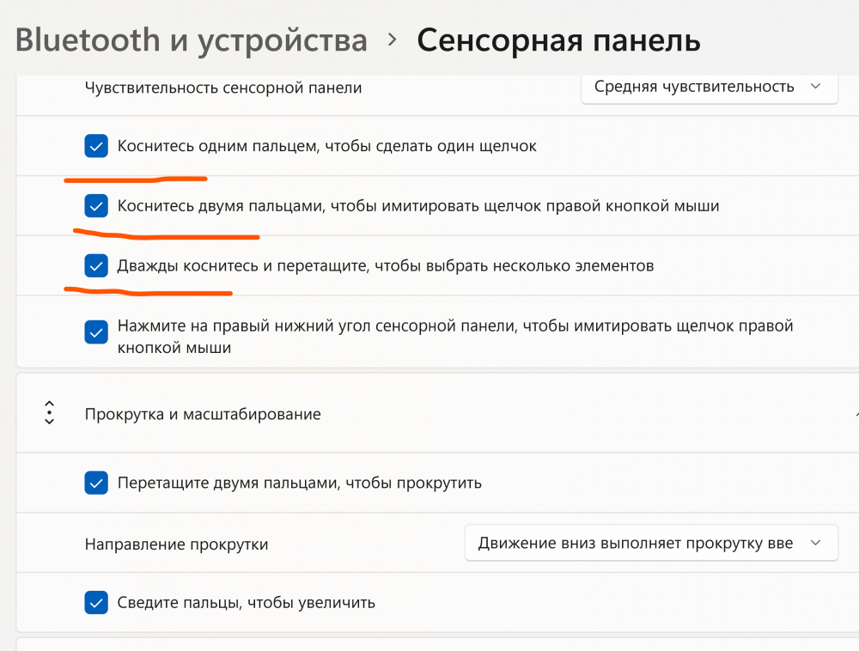Click the arrow in the sensitivity dropdown
The width and height of the screenshot is (859, 651).
click(815, 87)
